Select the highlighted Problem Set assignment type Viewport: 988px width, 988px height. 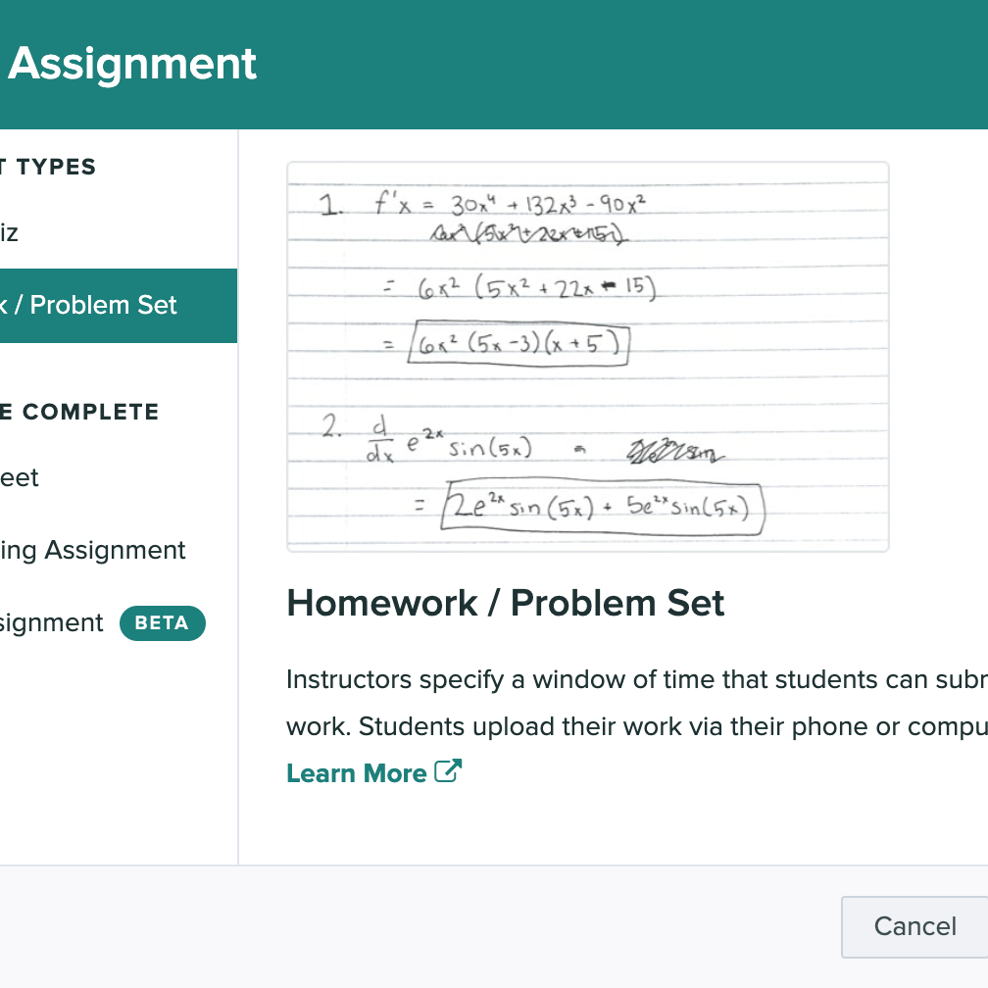(x=119, y=306)
